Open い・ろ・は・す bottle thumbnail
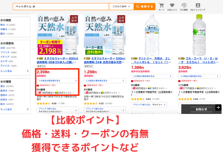Image resolution: width=224 pixels, height=152 pixels. (x=199, y=35)
